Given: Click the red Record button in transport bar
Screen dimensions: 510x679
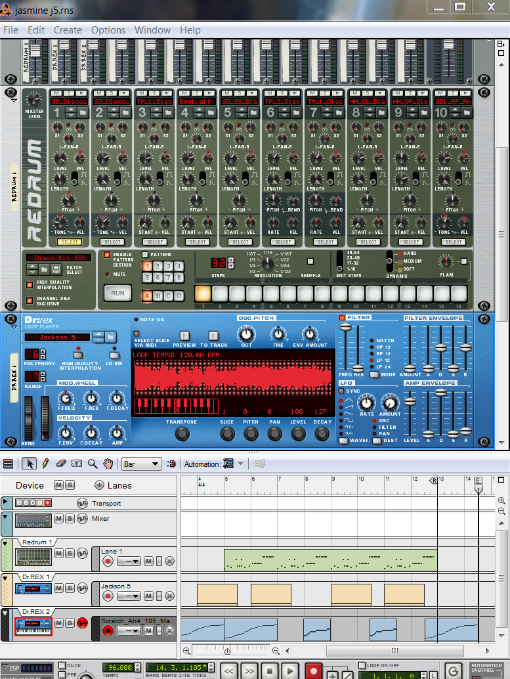Looking at the screenshot, I should tap(314, 672).
